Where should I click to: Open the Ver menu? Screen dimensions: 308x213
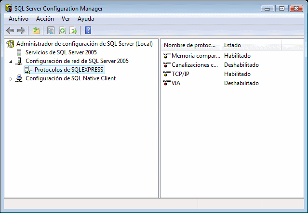(66, 19)
